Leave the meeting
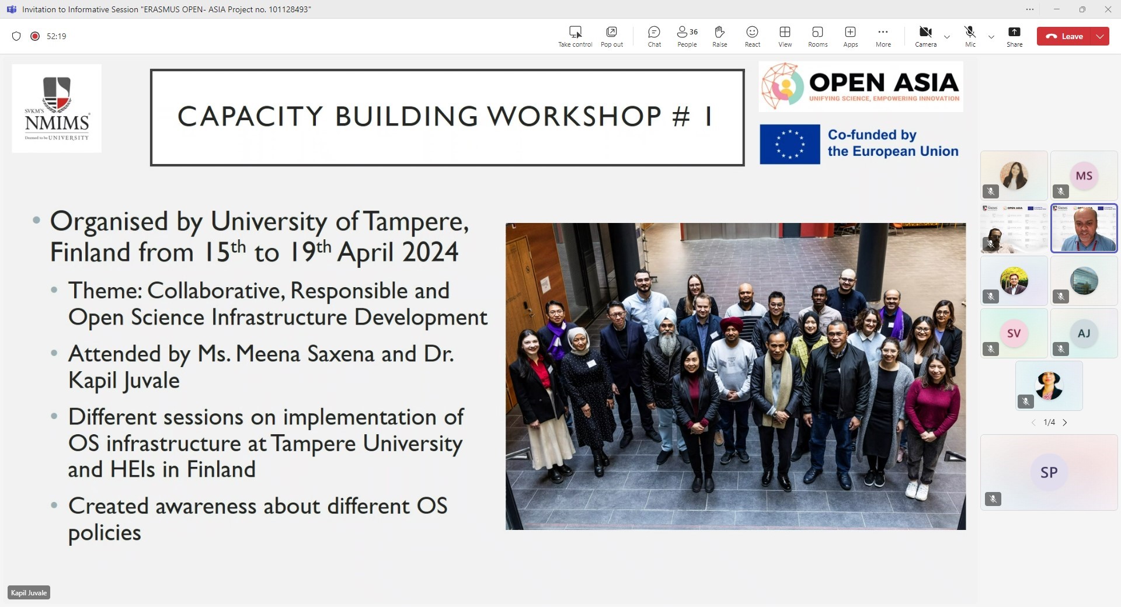The height and width of the screenshot is (607, 1121). click(1064, 36)
